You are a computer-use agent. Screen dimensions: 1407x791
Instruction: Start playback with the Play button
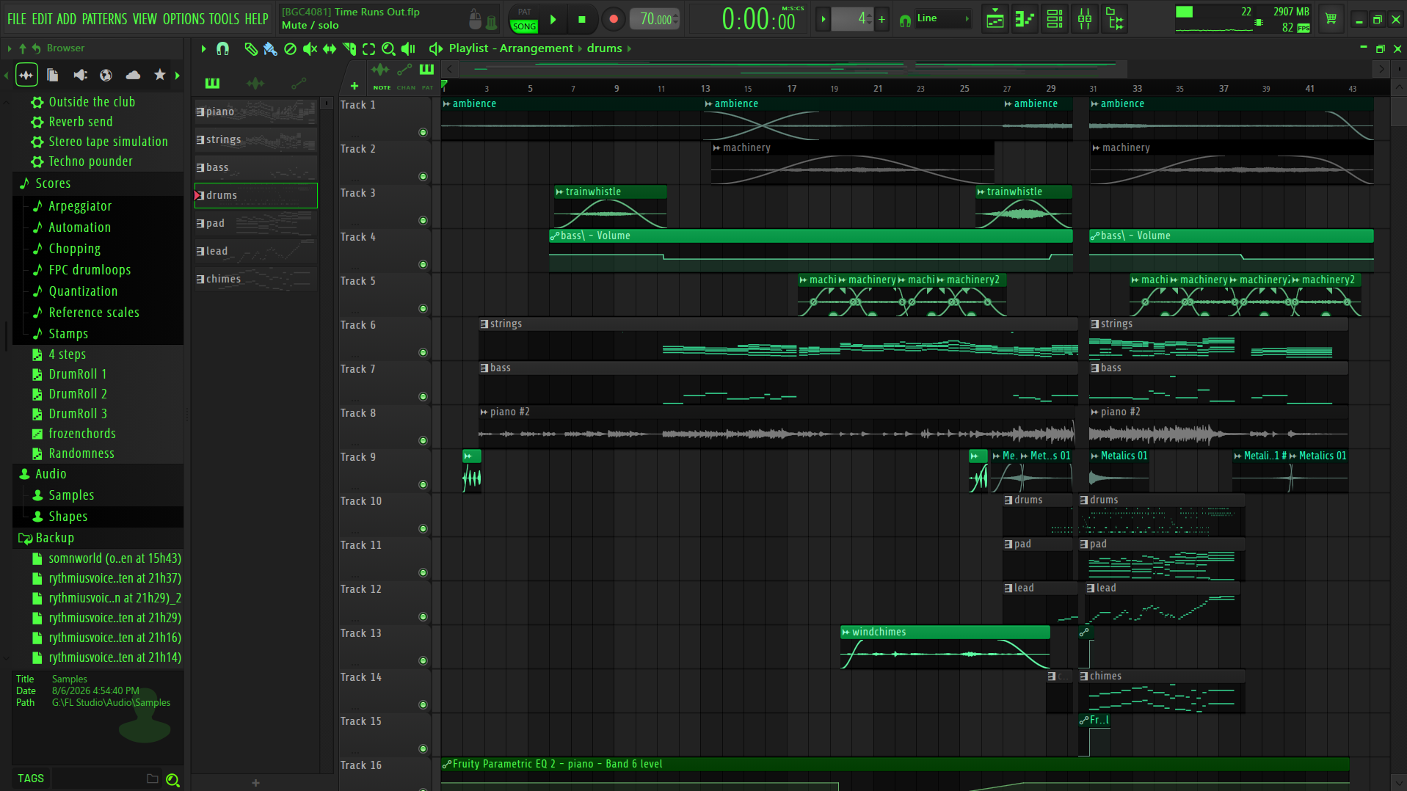pyautogui.click(x=553, y=19)
